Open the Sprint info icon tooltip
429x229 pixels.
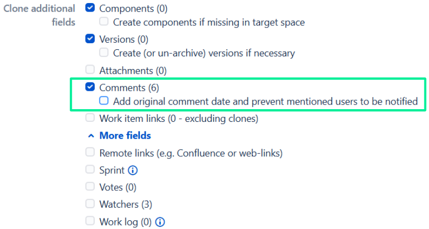tap(133, 170)
